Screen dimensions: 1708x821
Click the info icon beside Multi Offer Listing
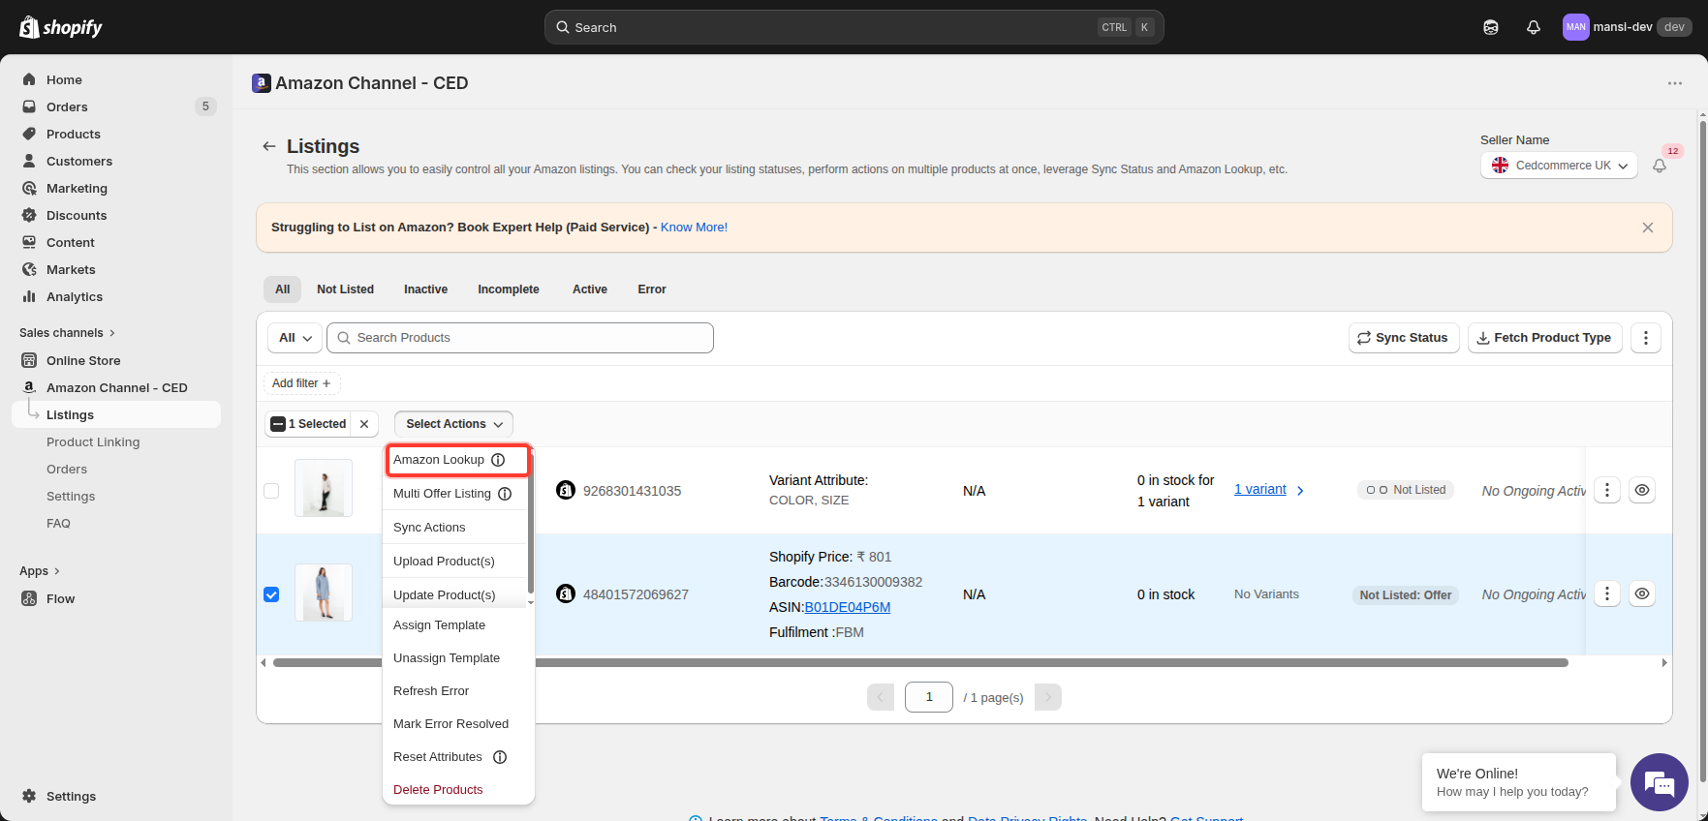pos(505,494)
